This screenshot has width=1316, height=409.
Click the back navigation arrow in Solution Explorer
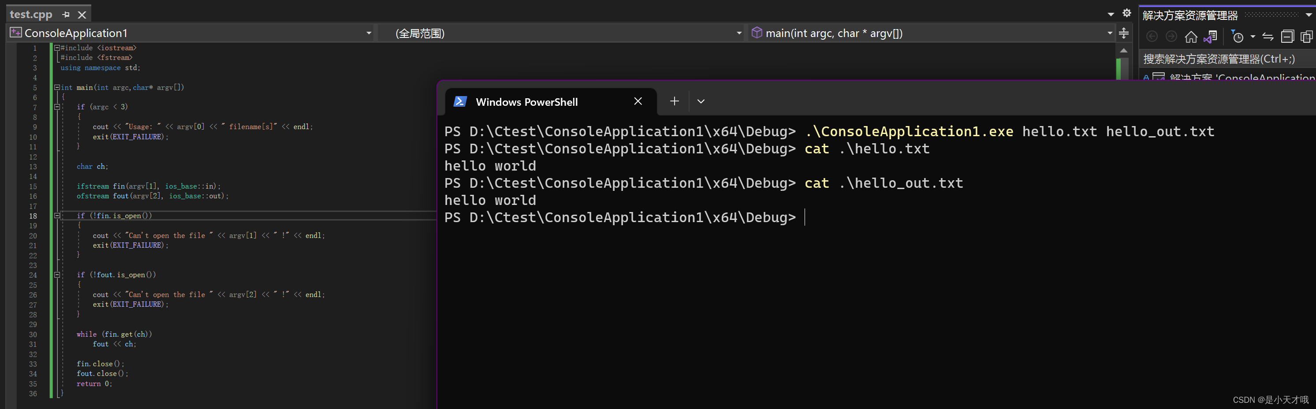point(1153,36)
